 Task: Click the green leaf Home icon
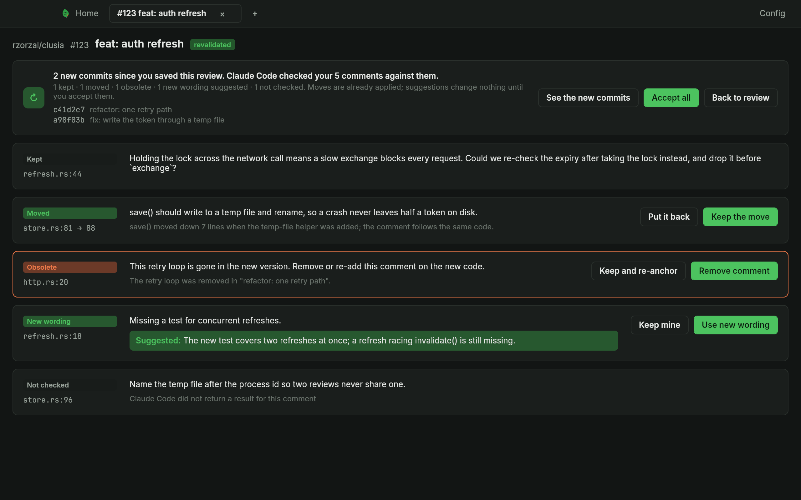pyautogui.click(x=65, y=13)
